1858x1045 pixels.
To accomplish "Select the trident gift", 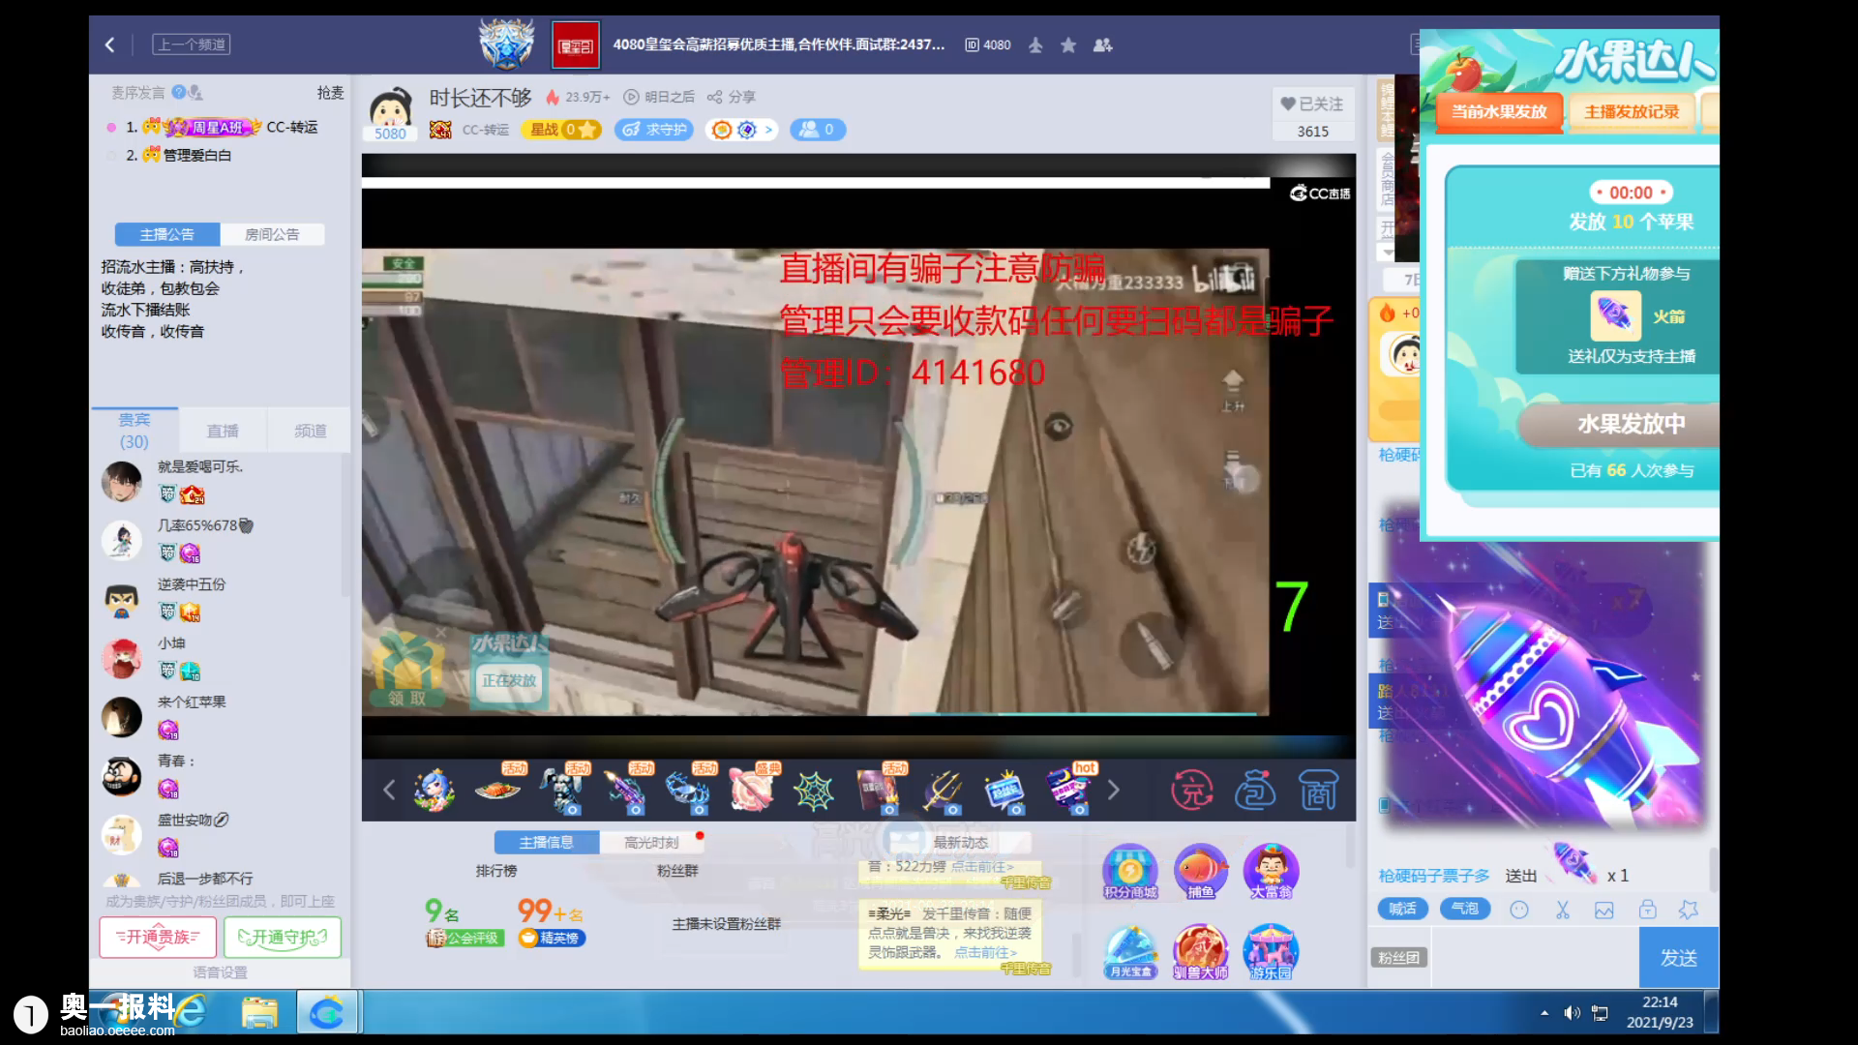I will pos(943,791).
